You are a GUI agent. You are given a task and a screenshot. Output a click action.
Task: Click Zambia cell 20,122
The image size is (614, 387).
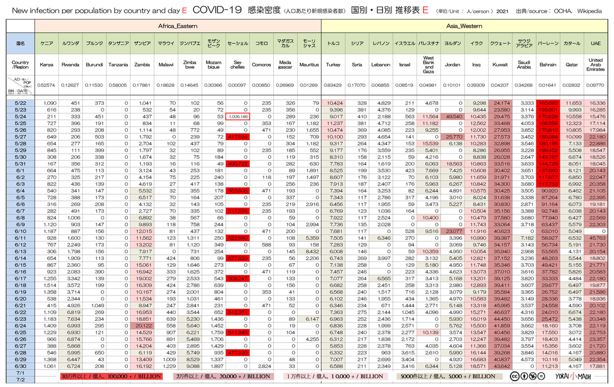click(x=142, y=325)
